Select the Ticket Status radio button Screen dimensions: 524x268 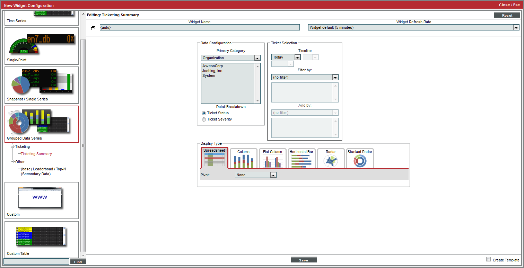point(204,113)
